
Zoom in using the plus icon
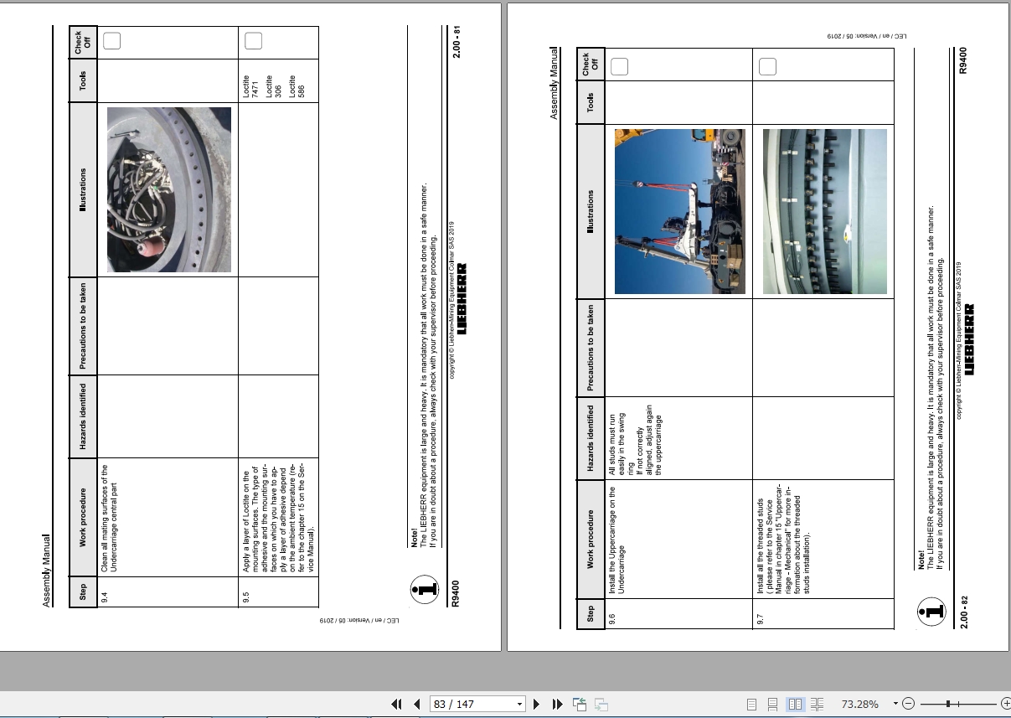1003,704
